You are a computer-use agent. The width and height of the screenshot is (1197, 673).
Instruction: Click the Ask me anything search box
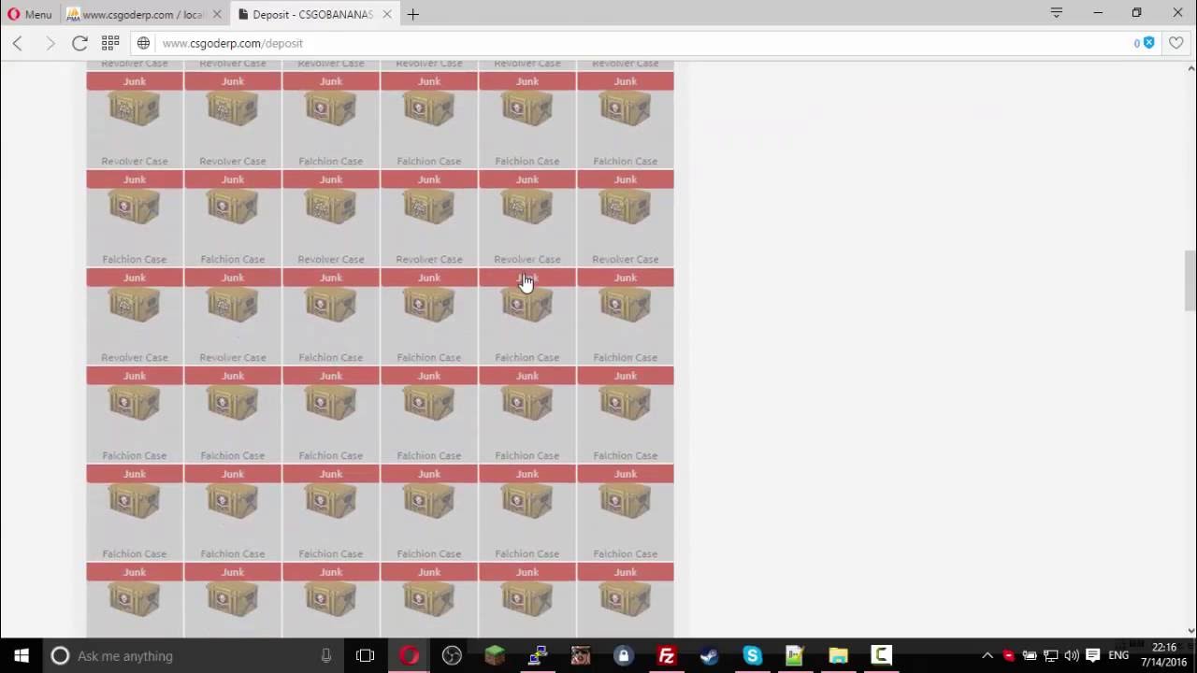(192, 655)
